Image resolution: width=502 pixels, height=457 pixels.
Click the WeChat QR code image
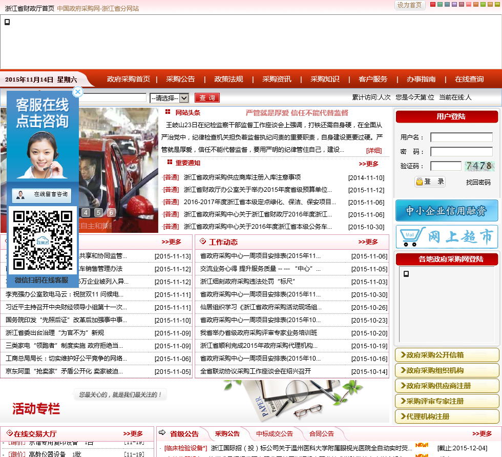[x=43, y=241]
